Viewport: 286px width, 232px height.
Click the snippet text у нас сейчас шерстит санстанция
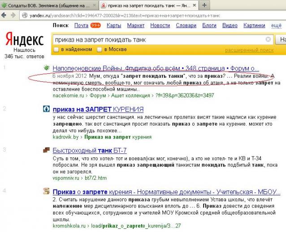click(x=94, y=117)
